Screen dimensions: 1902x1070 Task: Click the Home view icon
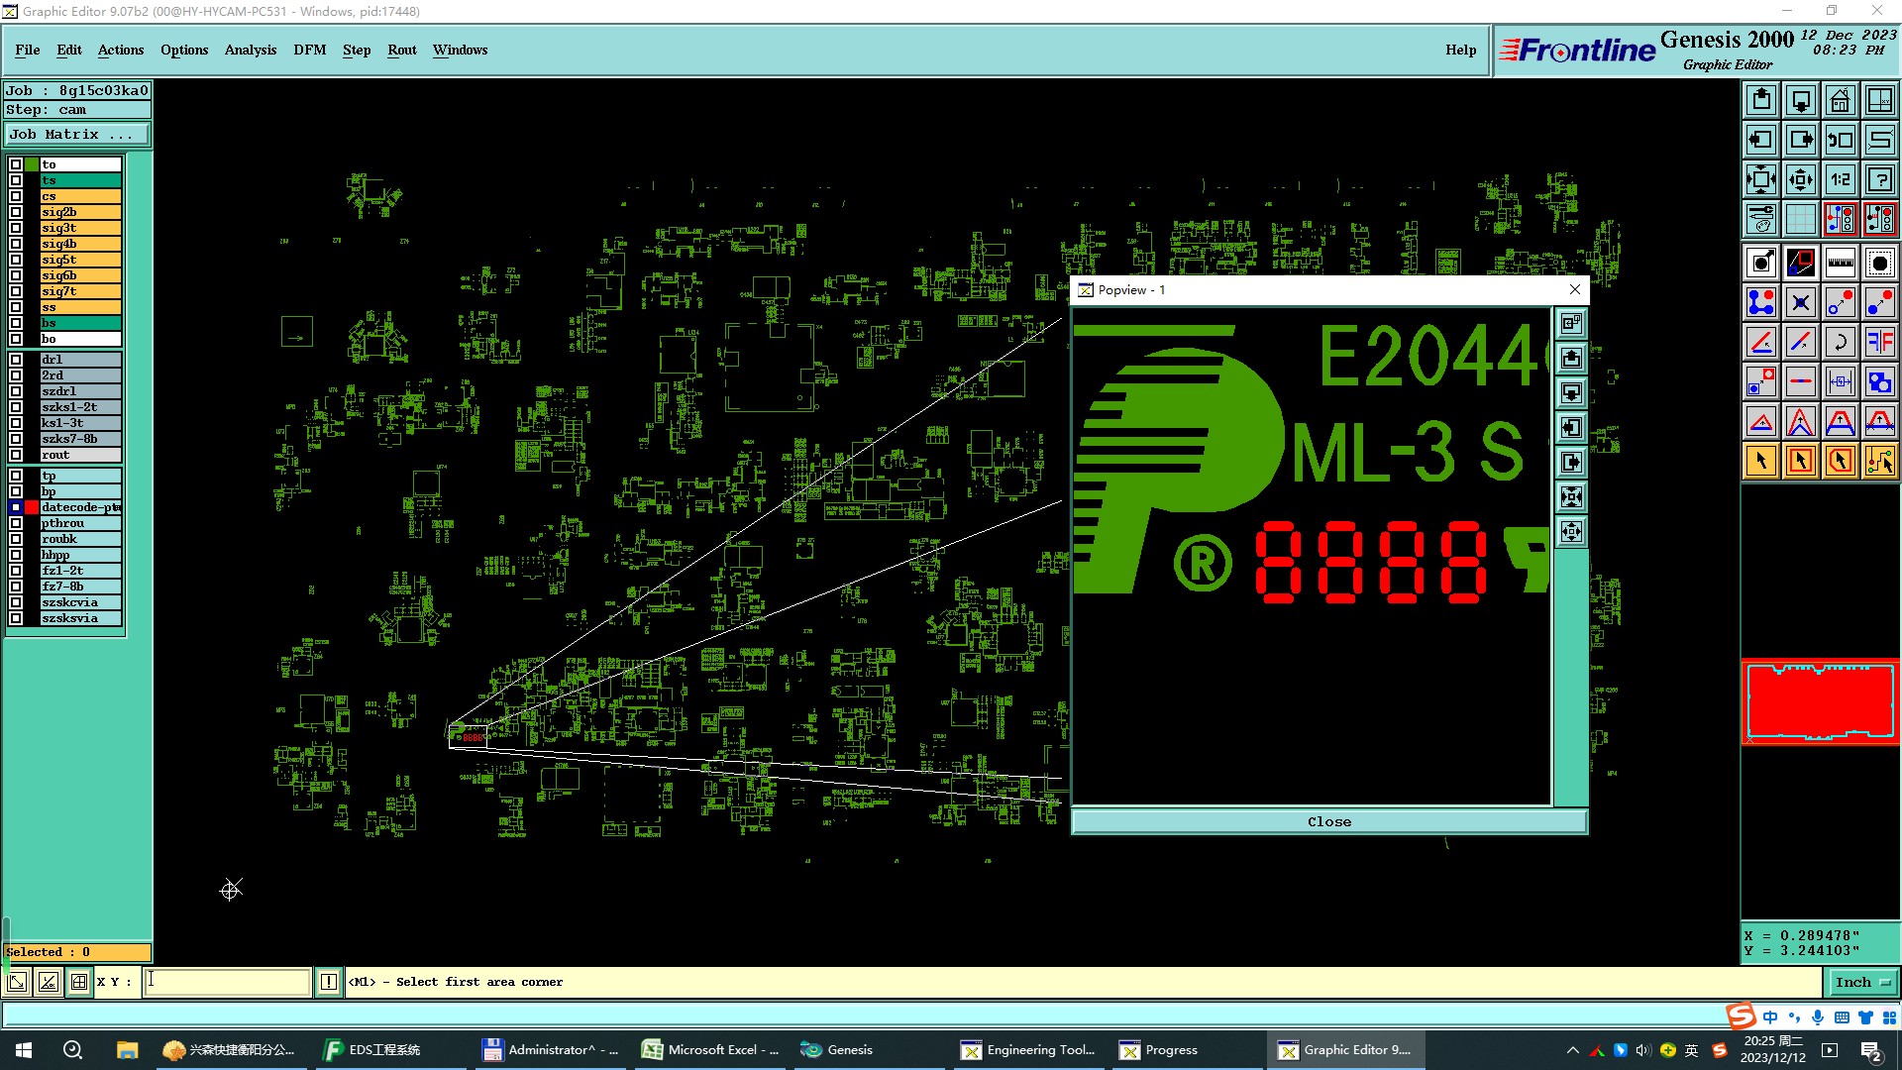1840,100
